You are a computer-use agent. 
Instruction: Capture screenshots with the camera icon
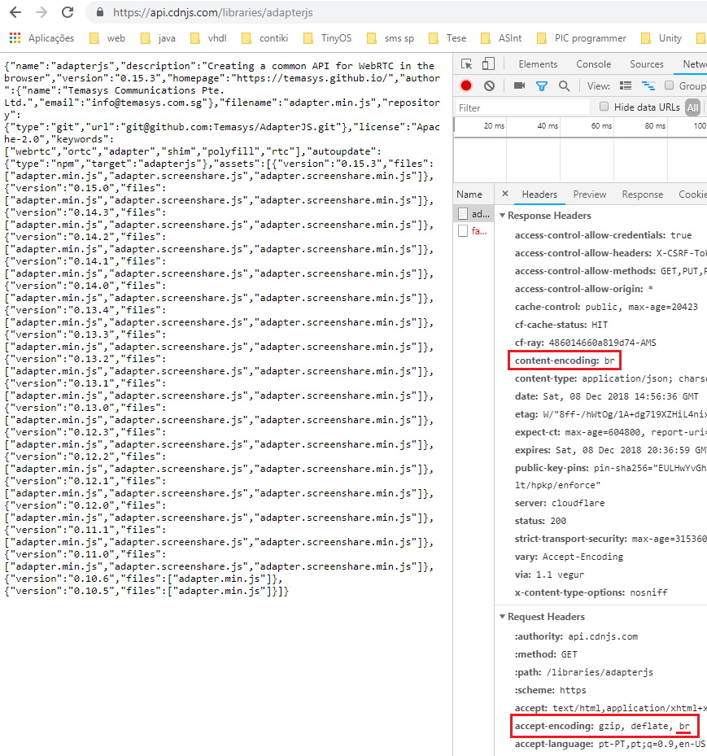[517, 85]
